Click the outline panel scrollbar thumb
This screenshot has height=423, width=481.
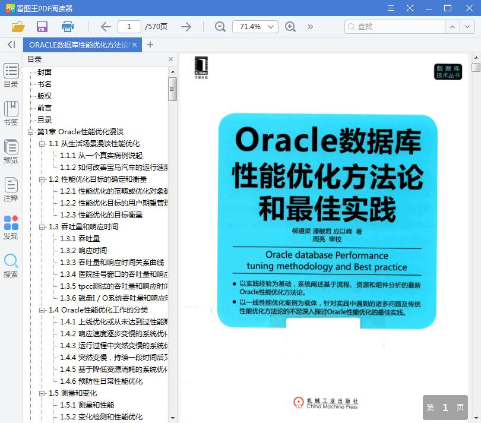pyautogui.click(x=172, y=89)
